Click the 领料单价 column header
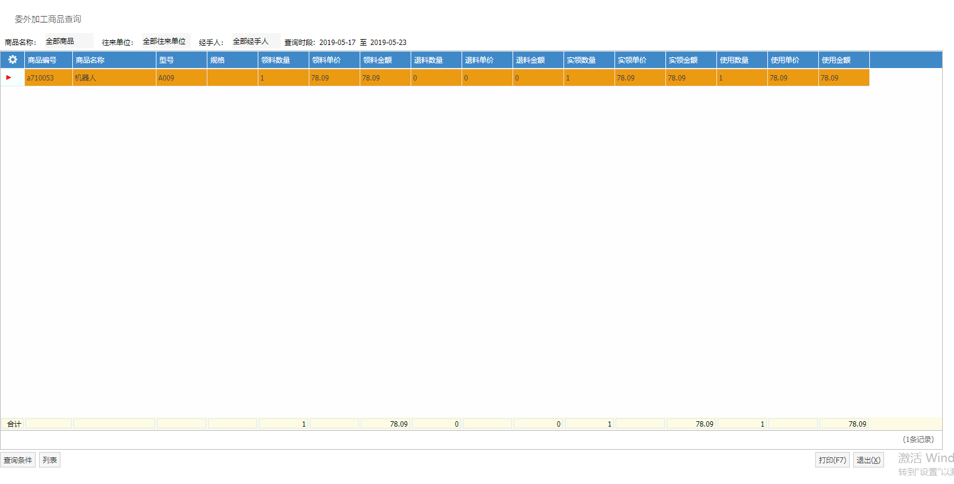 (x=334, y=60)
